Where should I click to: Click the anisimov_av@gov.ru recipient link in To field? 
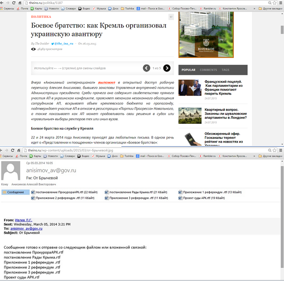click(26, 228)
